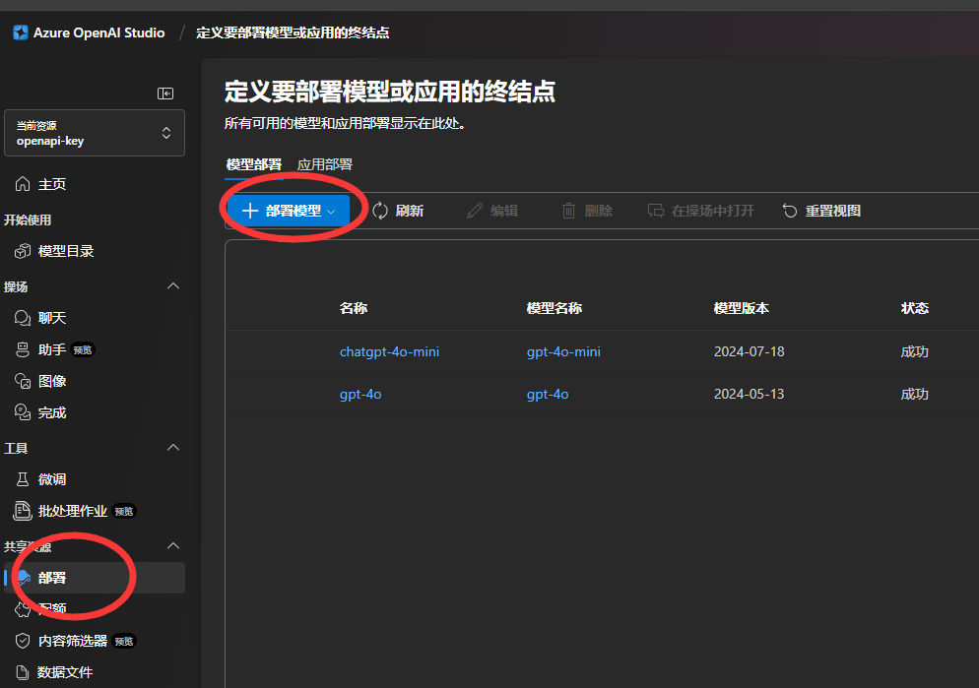Collapse the 共享资源 section chevron
The image size is (979, 688).
(173, 546)
